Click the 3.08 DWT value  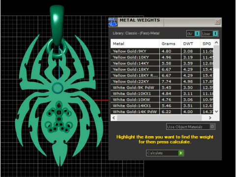click(x=188, y=51)
